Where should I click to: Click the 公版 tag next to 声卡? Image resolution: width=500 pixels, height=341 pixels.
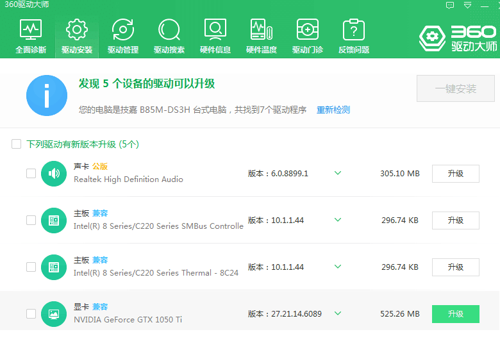click(100, 166)
